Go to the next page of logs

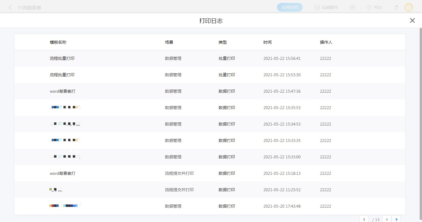pyautogui.click(x=396, y=219)
